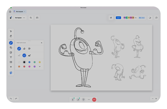
Task: Grab the Pen Settings panel drag handle
Action: (30, 41)
